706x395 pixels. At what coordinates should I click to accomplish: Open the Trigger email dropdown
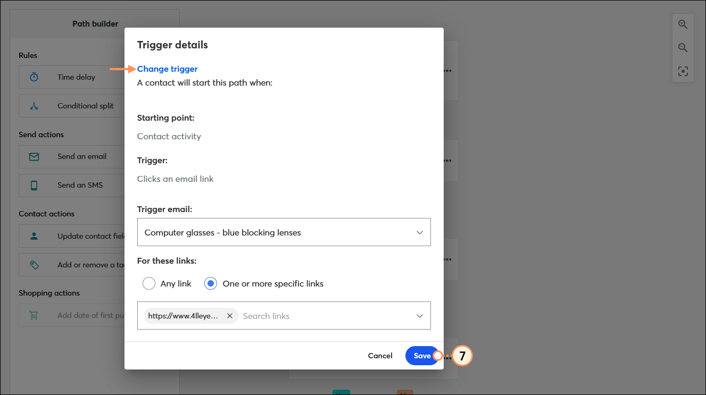click(x=284, y=232)
